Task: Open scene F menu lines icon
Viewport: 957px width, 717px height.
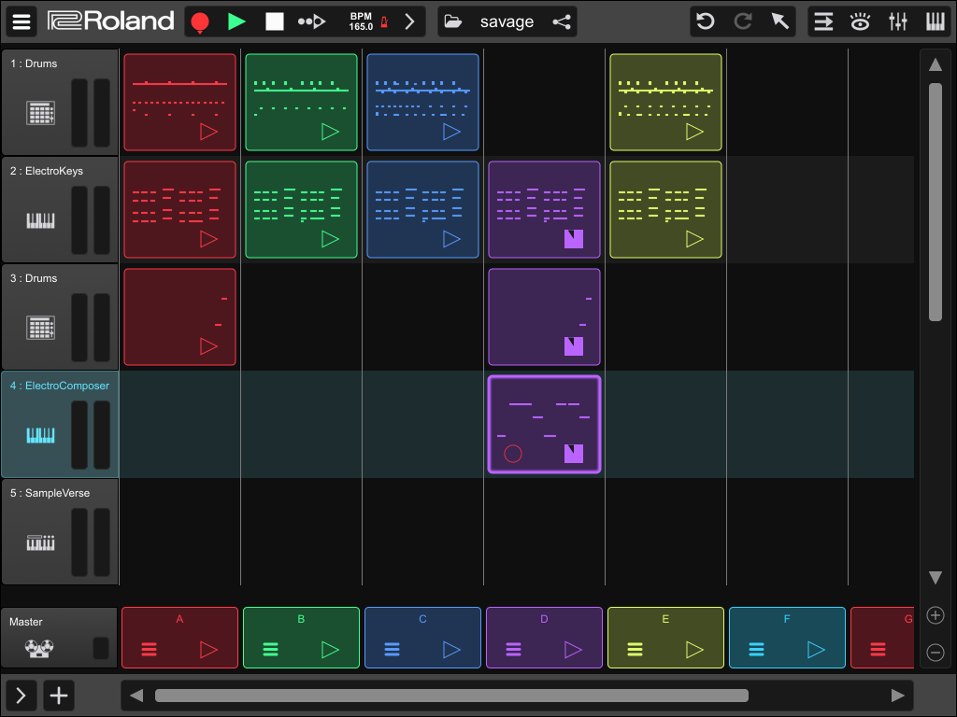Action: 756,650
